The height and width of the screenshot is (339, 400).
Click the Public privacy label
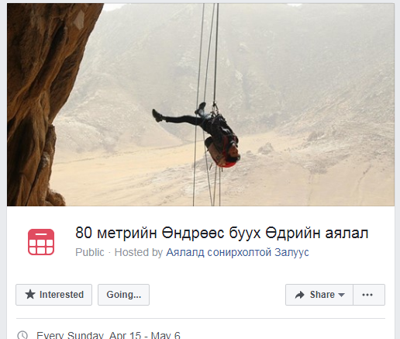pos(90,252)
